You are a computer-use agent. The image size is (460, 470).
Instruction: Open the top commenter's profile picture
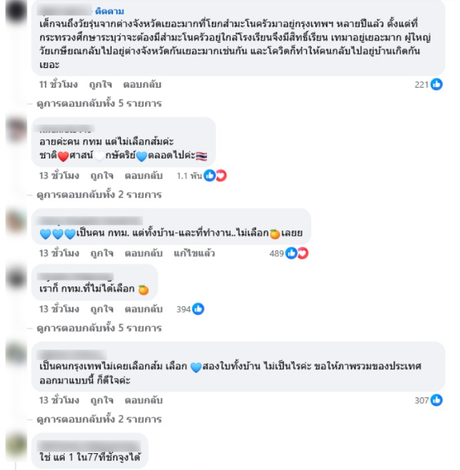16,12
